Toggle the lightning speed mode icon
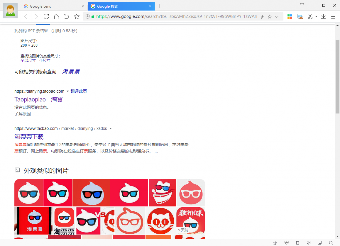The image size is (340, 246). [x=262, y=17]
